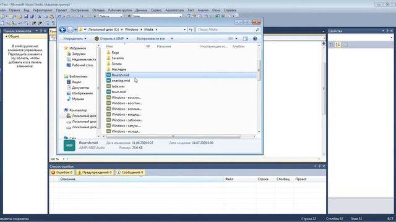Toggle the Сообщений 0 filter
Screen dimensions: 396x222
[x=130, y=173]
